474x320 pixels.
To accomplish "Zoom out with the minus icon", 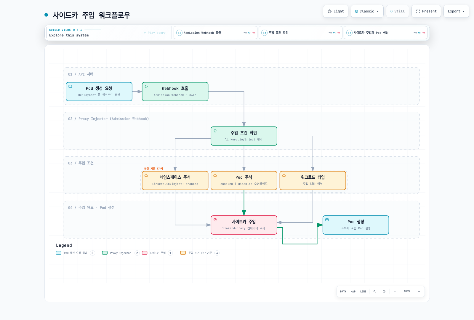I will 395,292.
